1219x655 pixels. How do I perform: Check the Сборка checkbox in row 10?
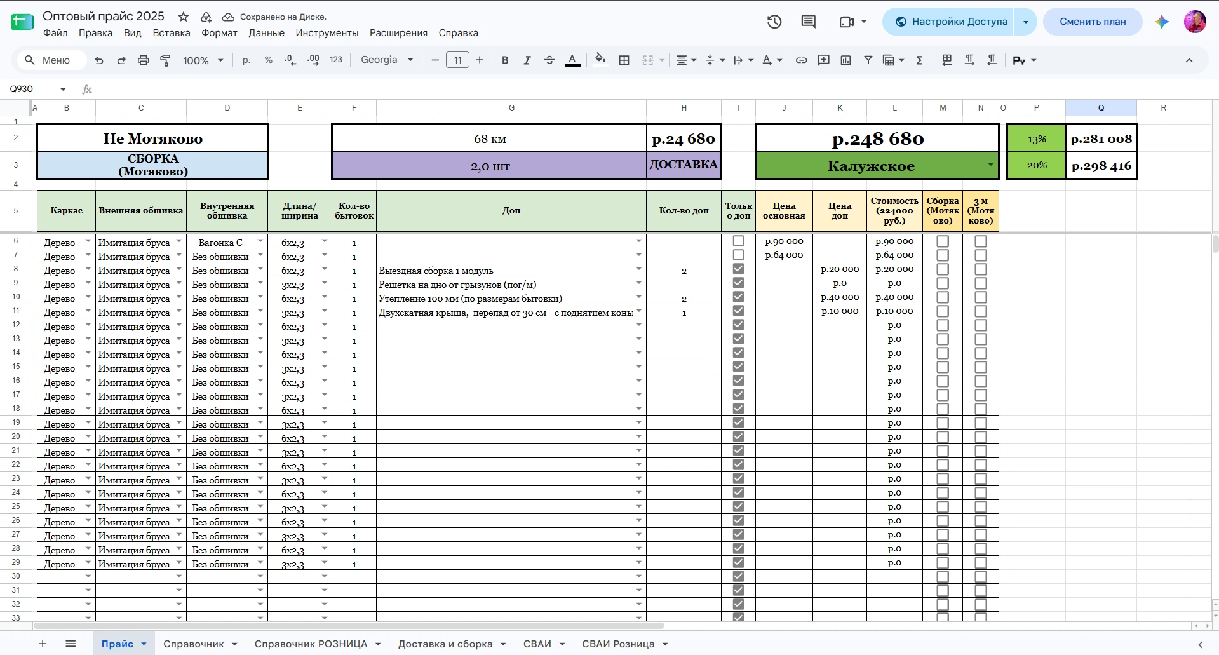point(943,297)
